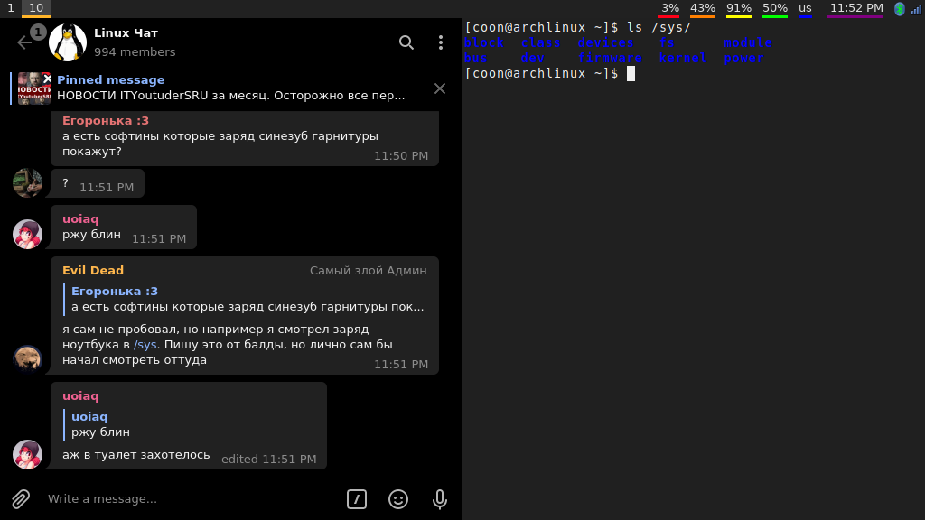Click the '?' message bubble
Viewport: 925px width, 520px height.
98,183
